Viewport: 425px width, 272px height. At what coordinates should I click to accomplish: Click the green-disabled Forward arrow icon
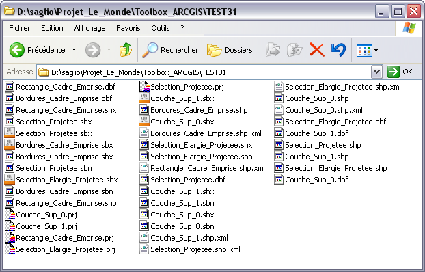tap(93, 50)
